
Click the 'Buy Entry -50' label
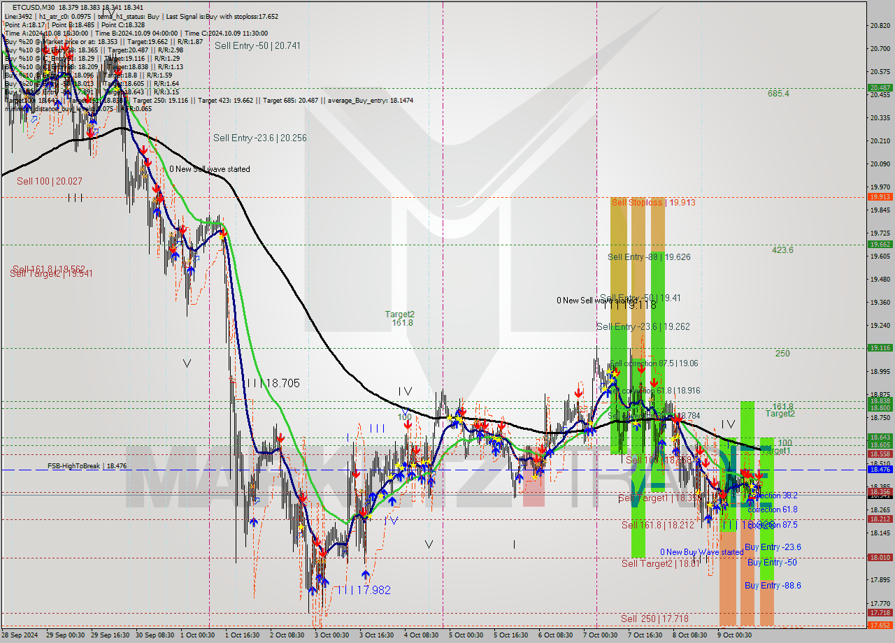click(772, 563)
